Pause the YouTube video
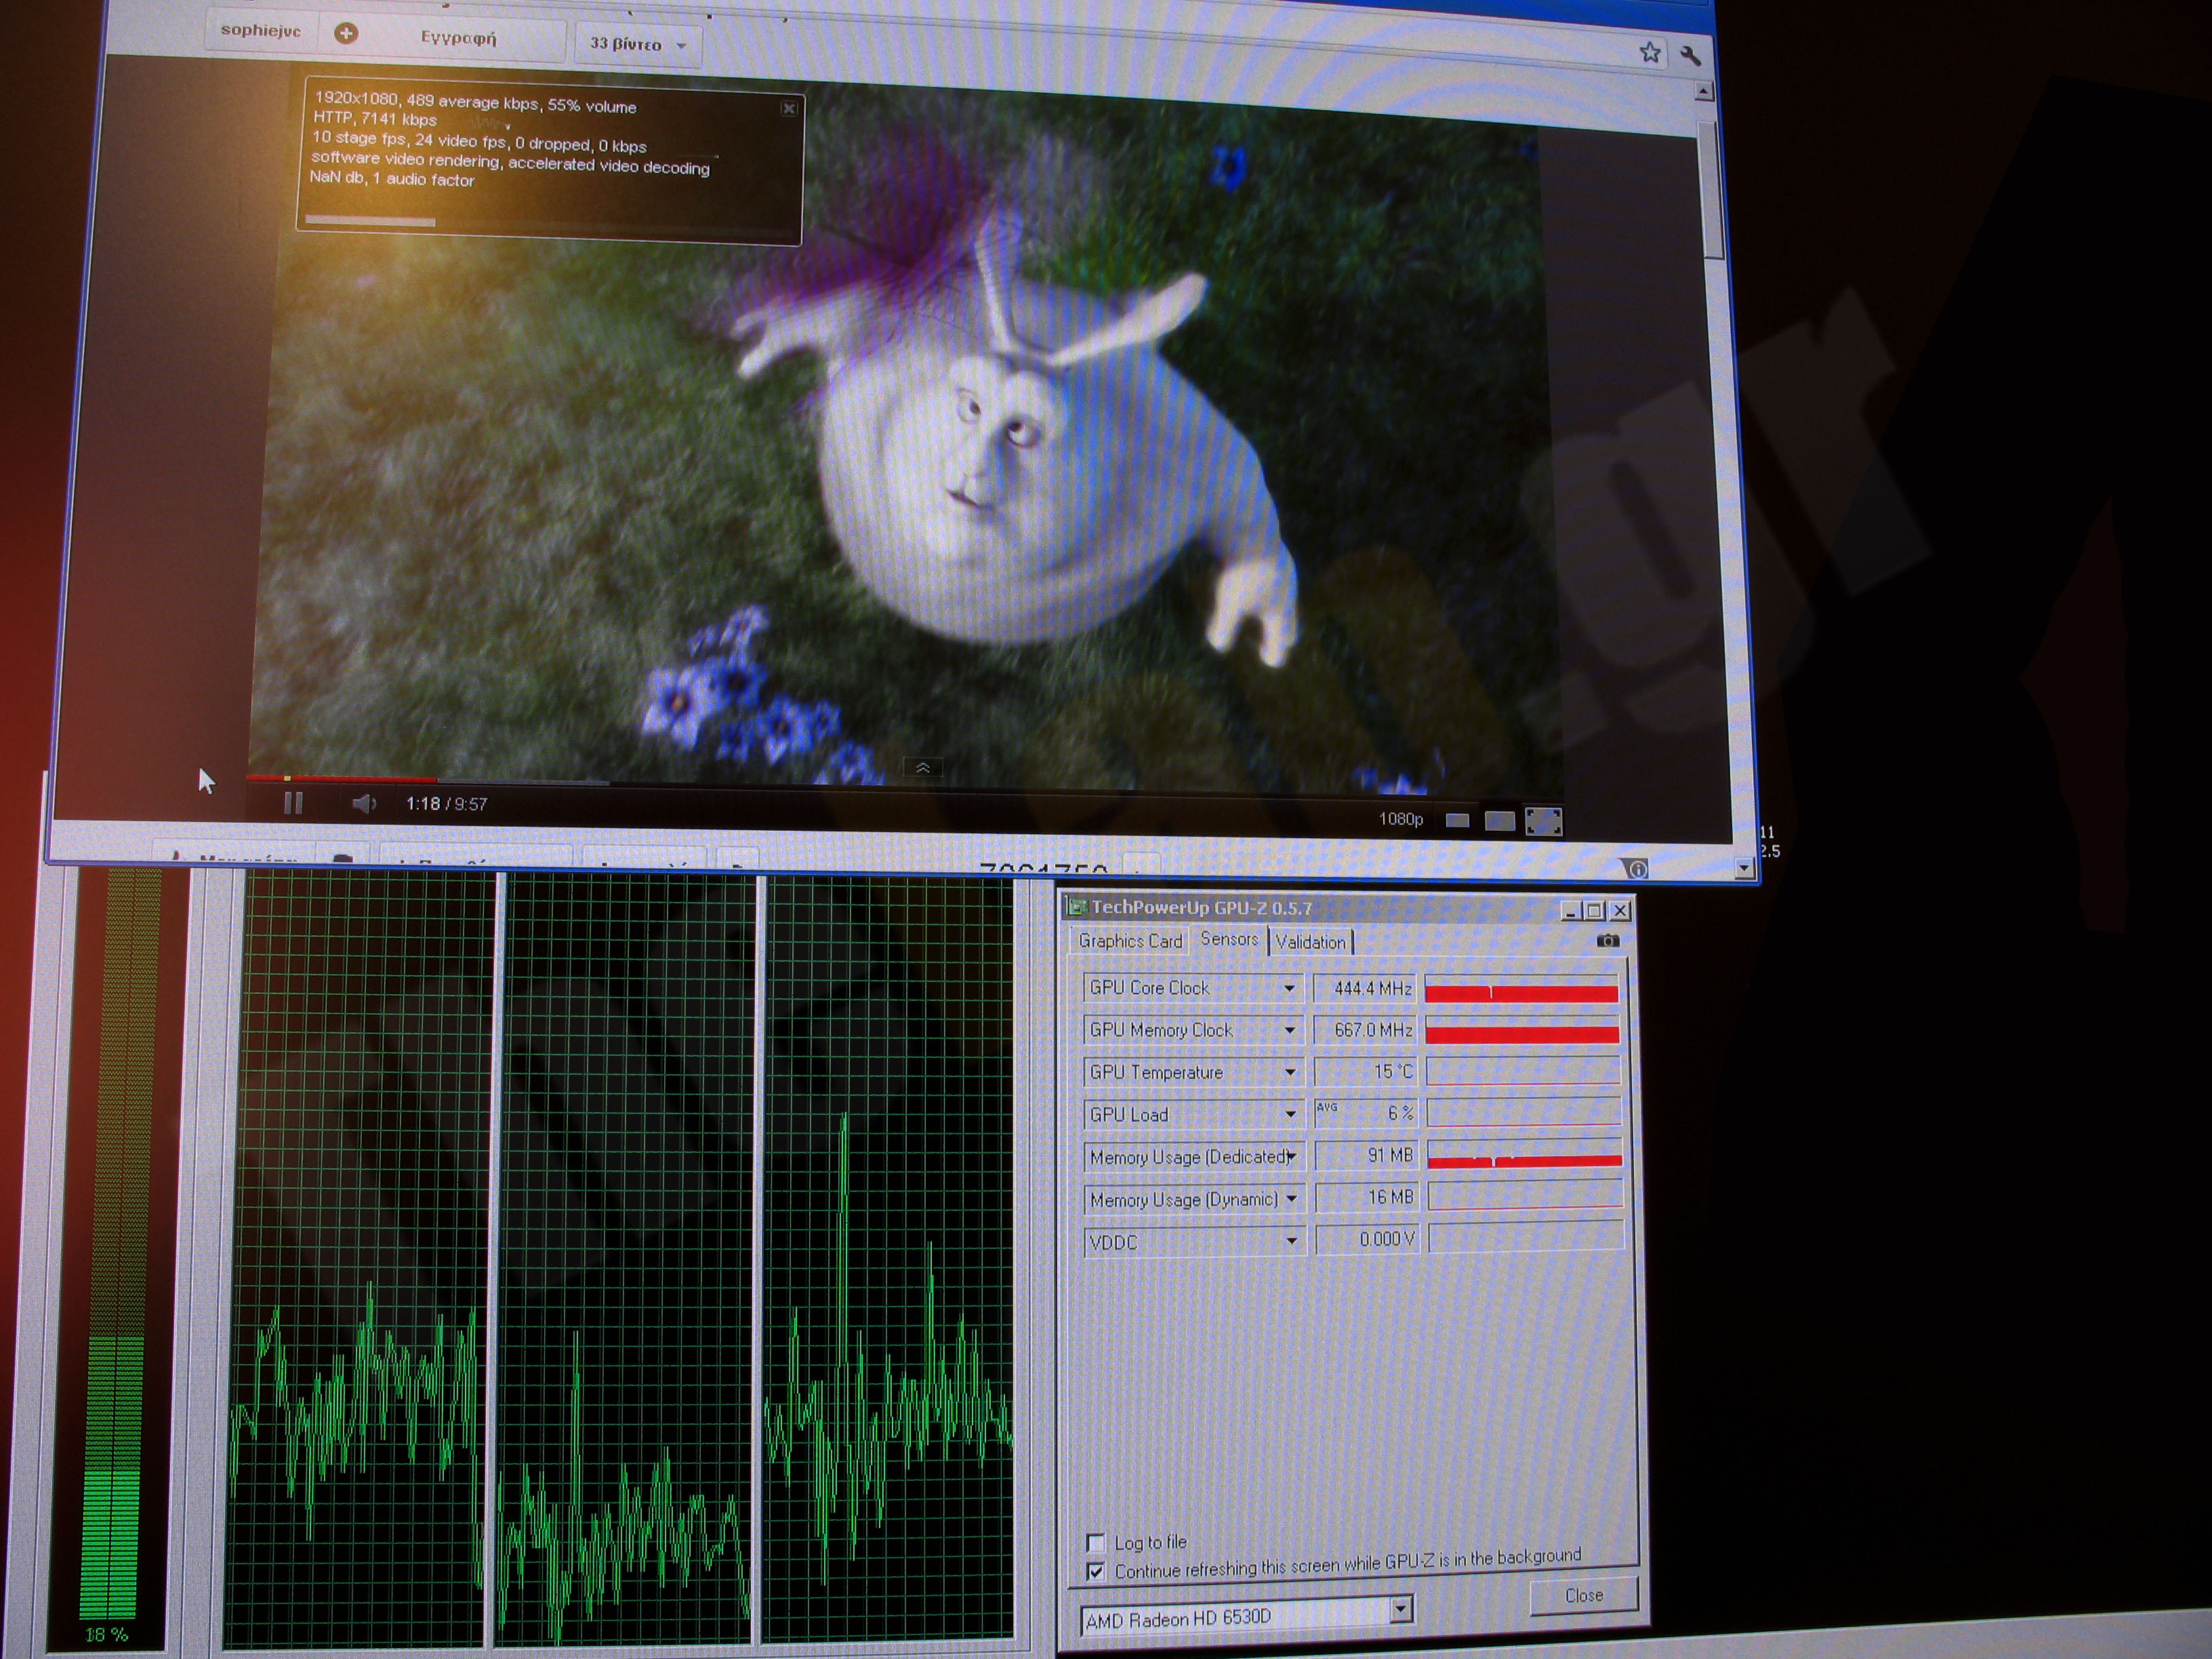 tap(293, 802)
